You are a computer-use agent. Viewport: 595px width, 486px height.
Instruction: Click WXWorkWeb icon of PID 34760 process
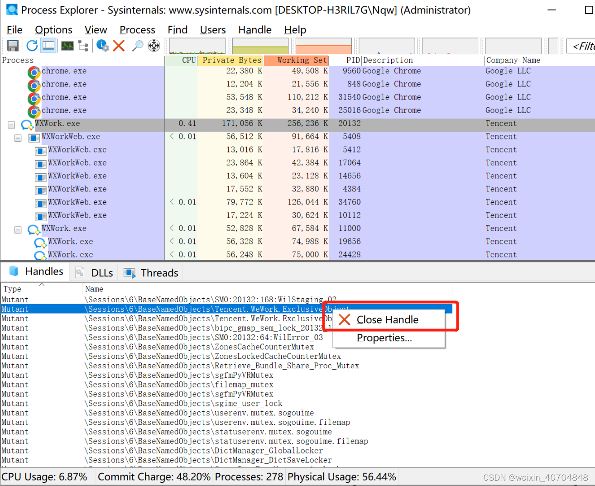pyautogui.click(x=41, y=203)
